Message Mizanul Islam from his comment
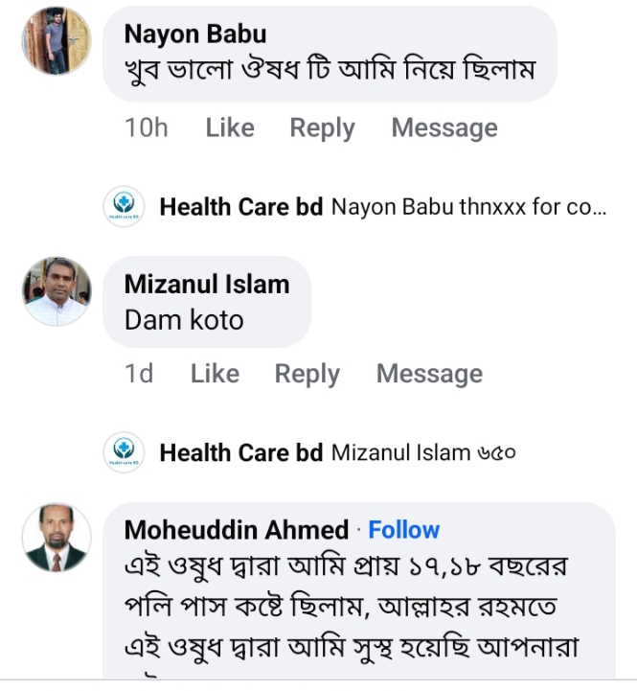 click(x=429, y=374)
